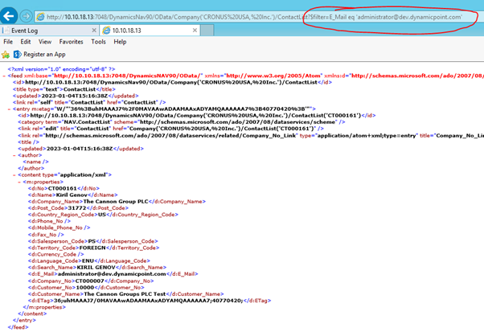Open the Favorites menu
The image size is (484, 332).
click(x=71, y=42)
